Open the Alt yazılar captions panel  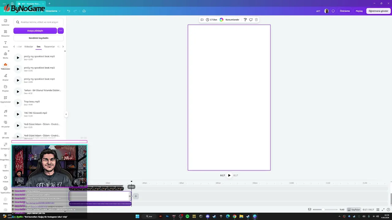click(6, 124)
